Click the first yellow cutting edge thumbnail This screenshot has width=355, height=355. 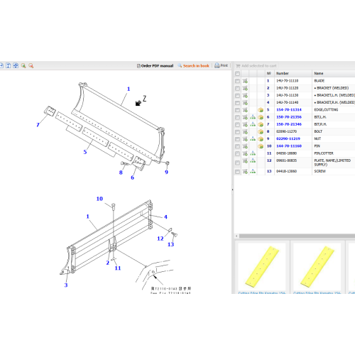click(x=262, y=266)
